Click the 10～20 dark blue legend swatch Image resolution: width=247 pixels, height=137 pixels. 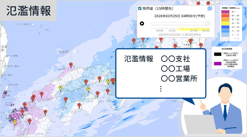pyautogui.click(x=225, y=27)
